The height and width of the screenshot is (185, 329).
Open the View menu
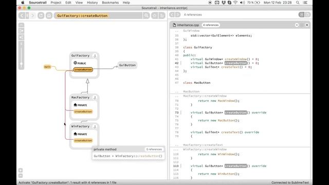[x=79, y=3]
